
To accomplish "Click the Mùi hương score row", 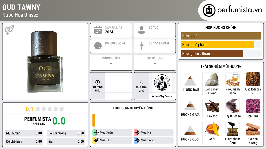I will click(24, 133).
